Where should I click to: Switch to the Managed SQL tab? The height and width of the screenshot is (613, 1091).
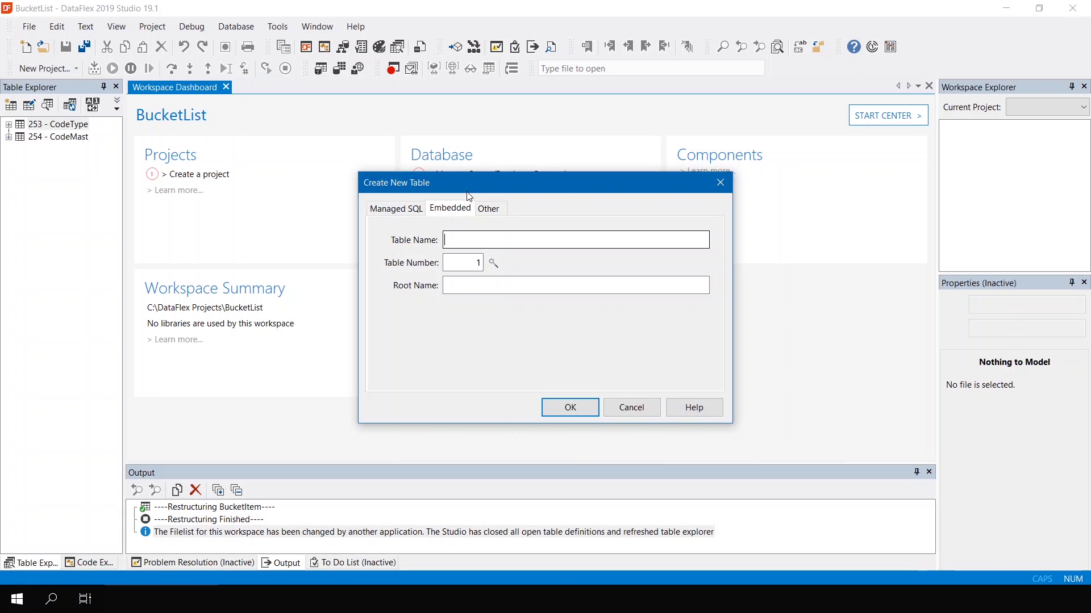[396, 209]
